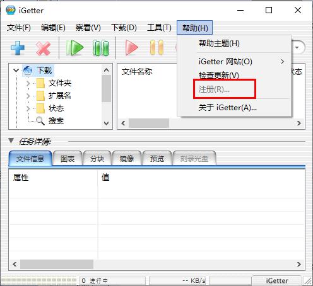
Task: Click the folder icon beside 扩展名
Action: tap(40, 96)
